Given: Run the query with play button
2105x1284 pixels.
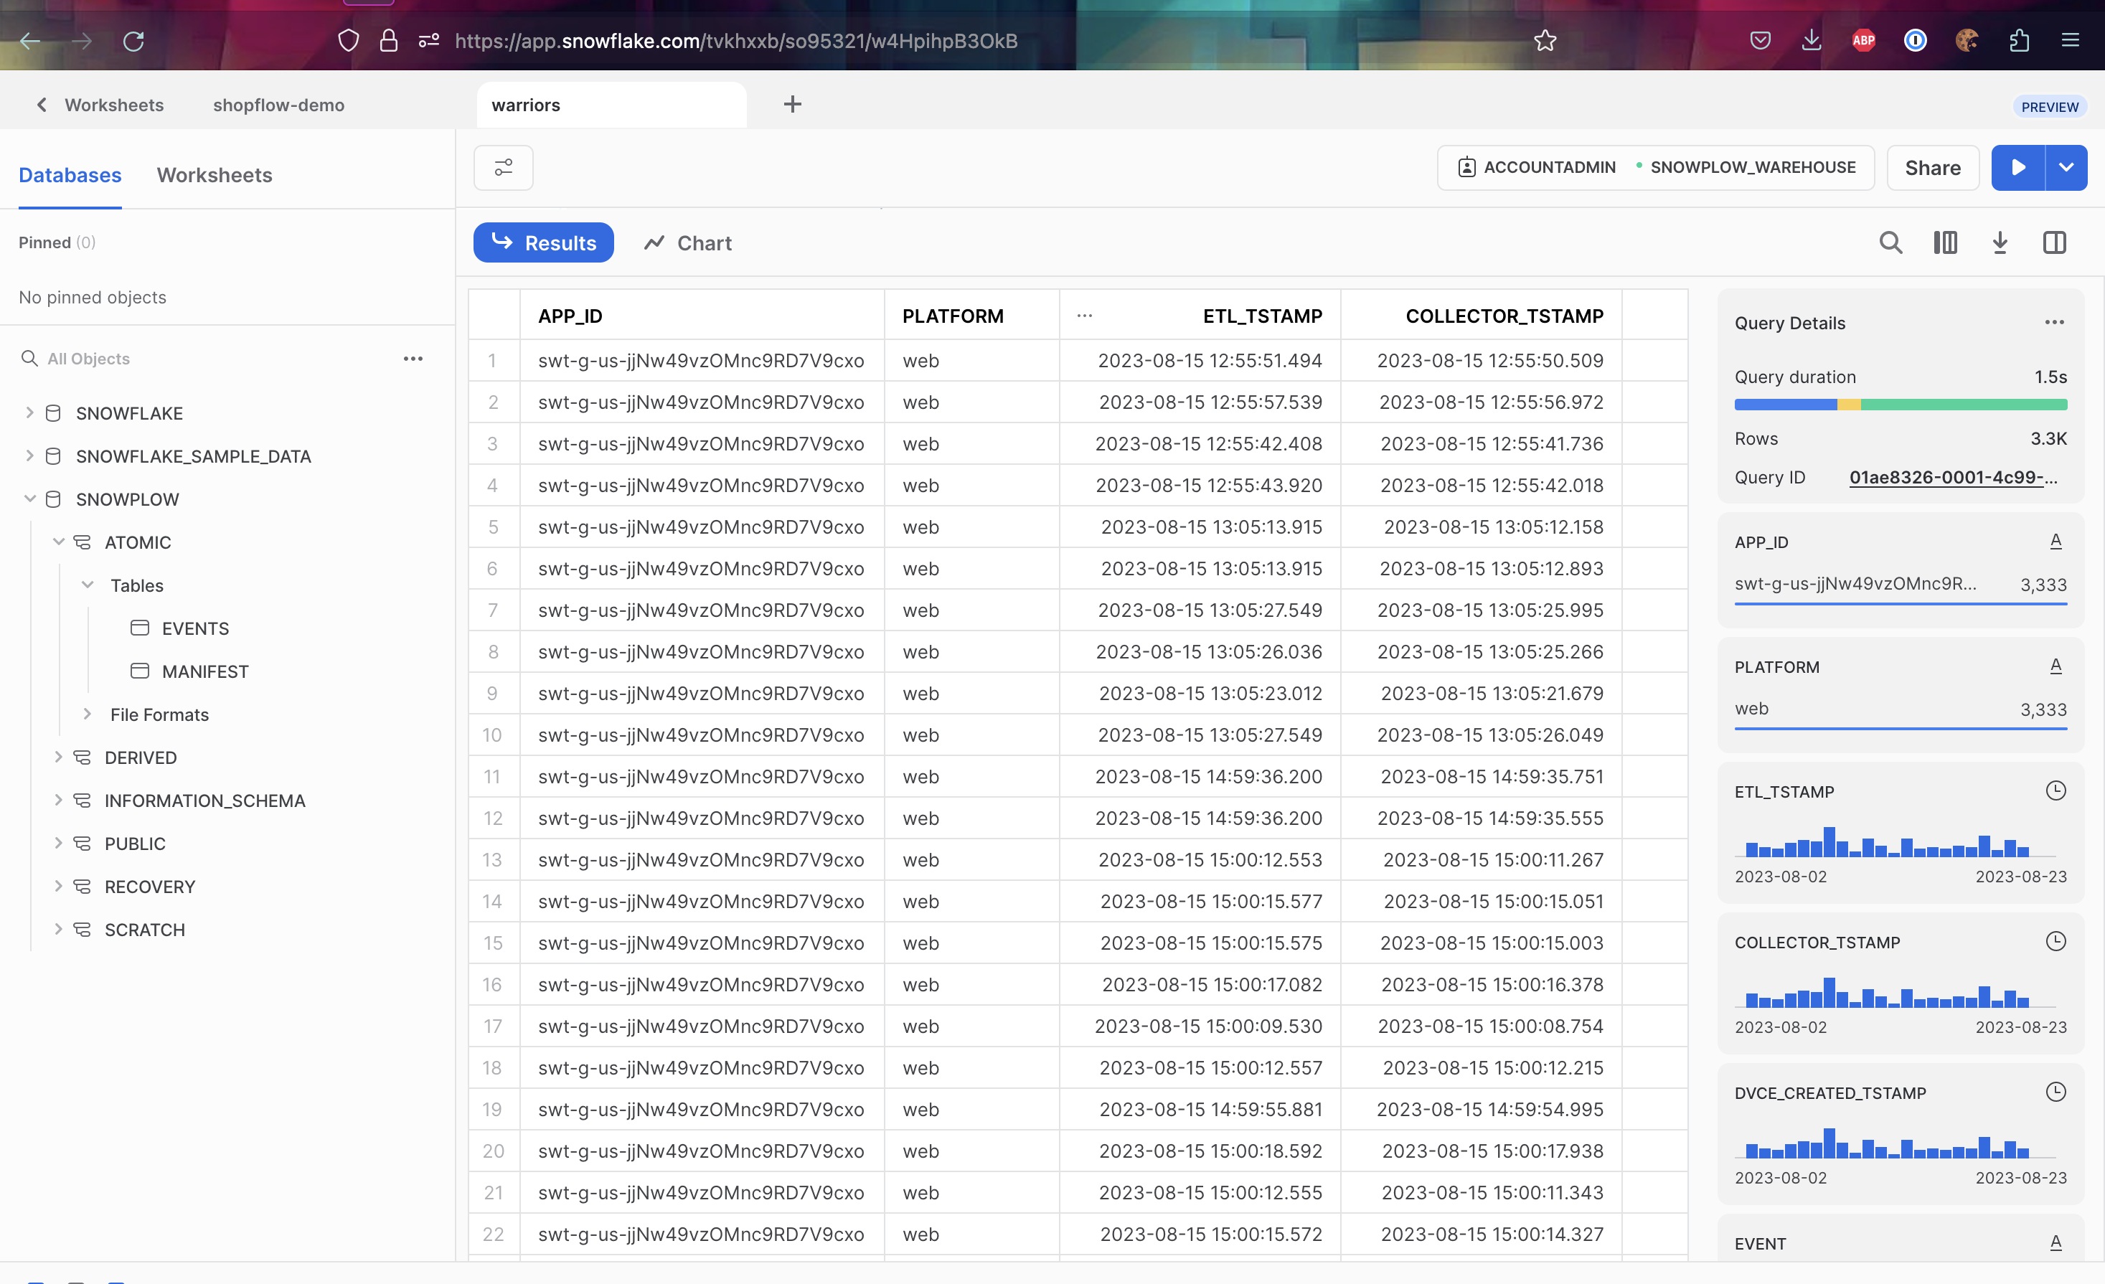Looking at the screenshot, I should [2018, 167].
